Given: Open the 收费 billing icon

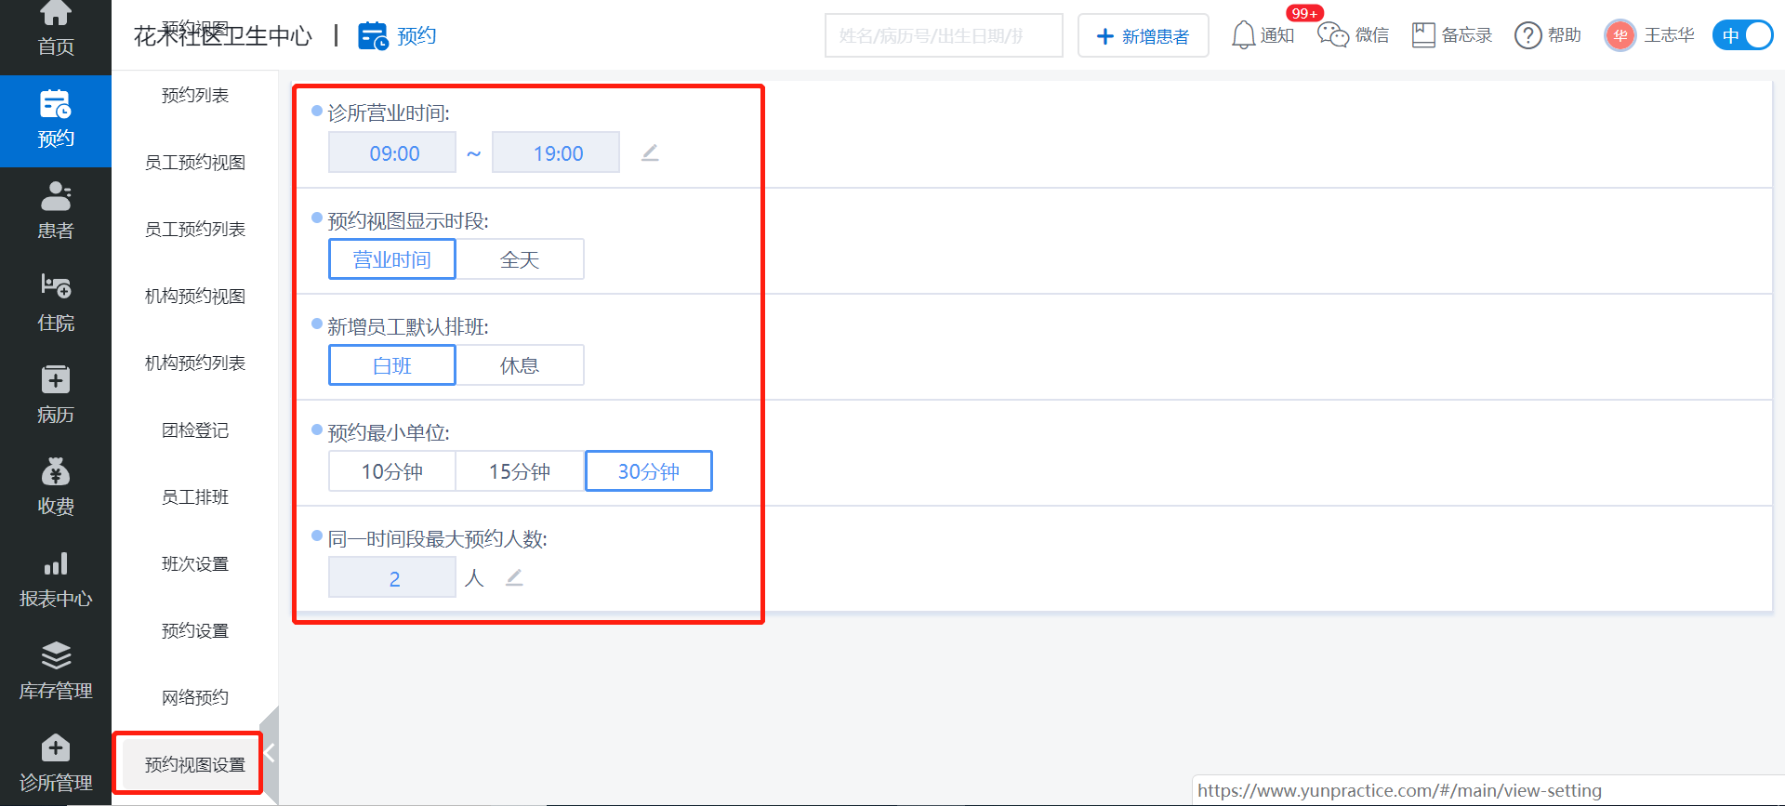Looking at the screenshot, I should pyautogui.click(x=56, y=471).
